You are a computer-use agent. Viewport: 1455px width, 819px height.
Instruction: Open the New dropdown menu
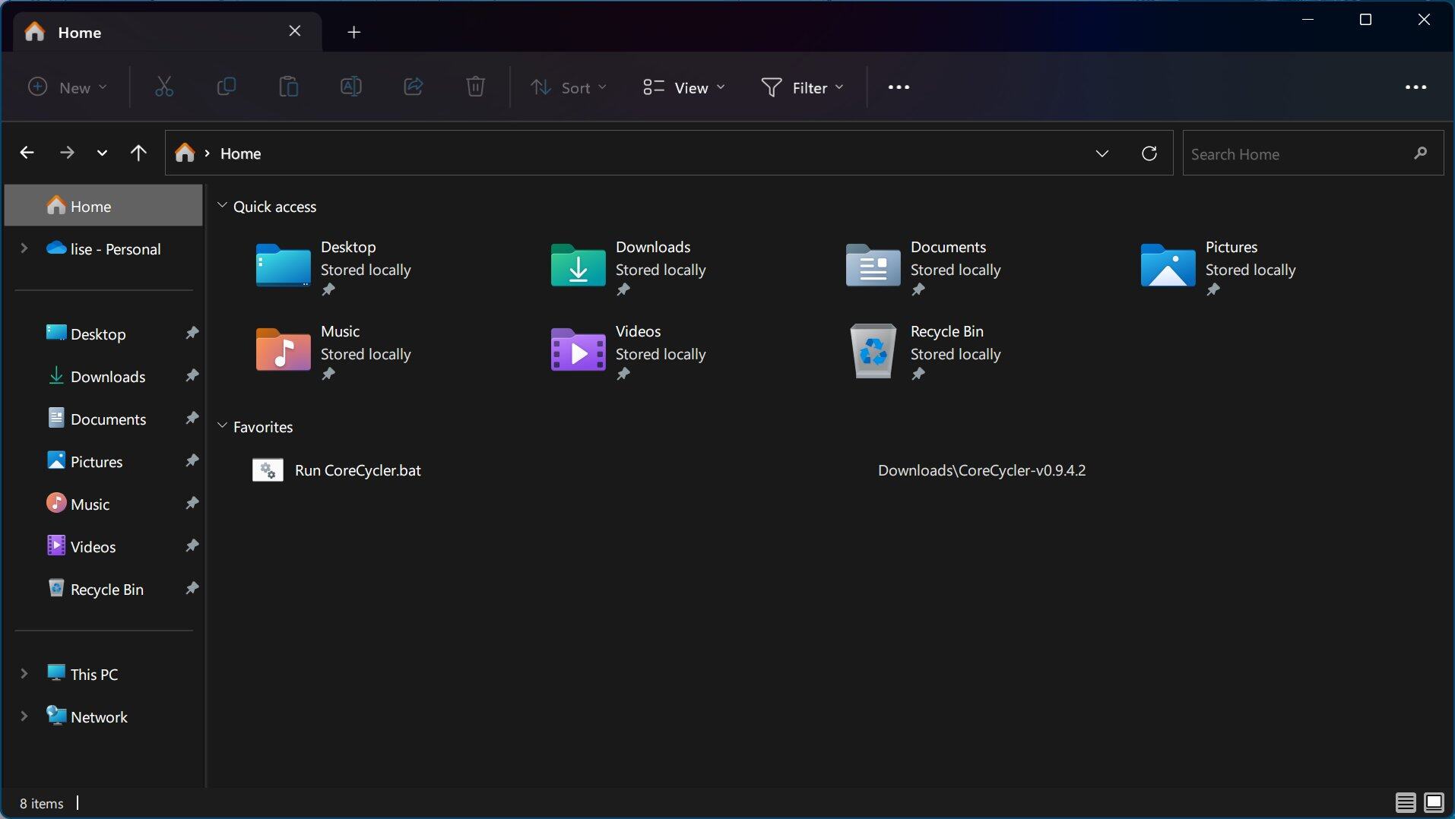(x=67, y=87)
